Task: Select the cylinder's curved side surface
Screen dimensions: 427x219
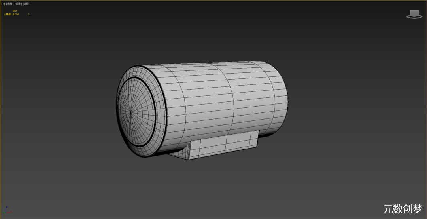Action: click(x=217, y=99)
